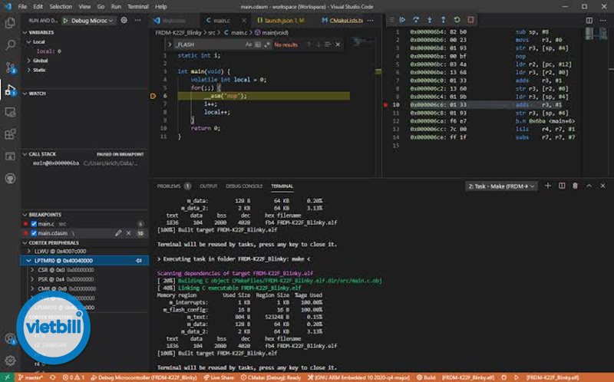614x382 pixels.
Task: Expand the Global variables group
Action: 29,61
